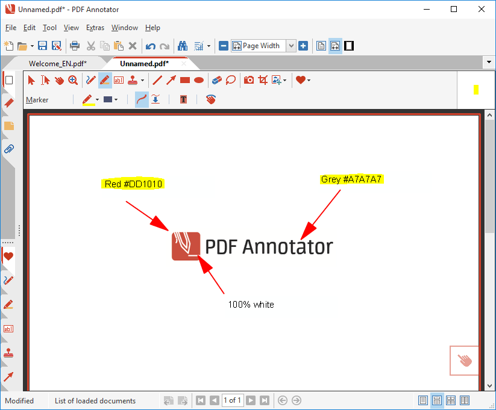Select the Ellipse shape tool

click(199, 80)
